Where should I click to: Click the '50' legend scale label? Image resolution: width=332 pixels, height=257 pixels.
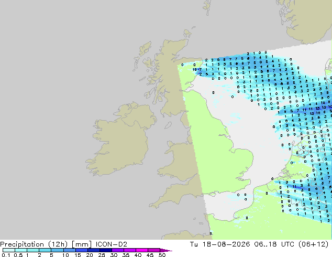(162, 255)
